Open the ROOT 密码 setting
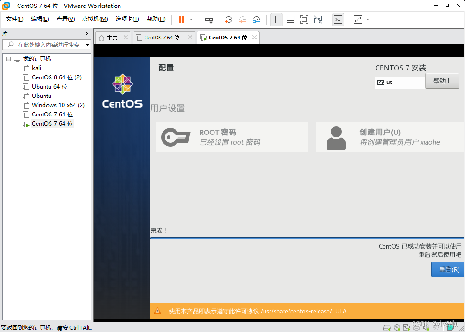 point(231,137)
